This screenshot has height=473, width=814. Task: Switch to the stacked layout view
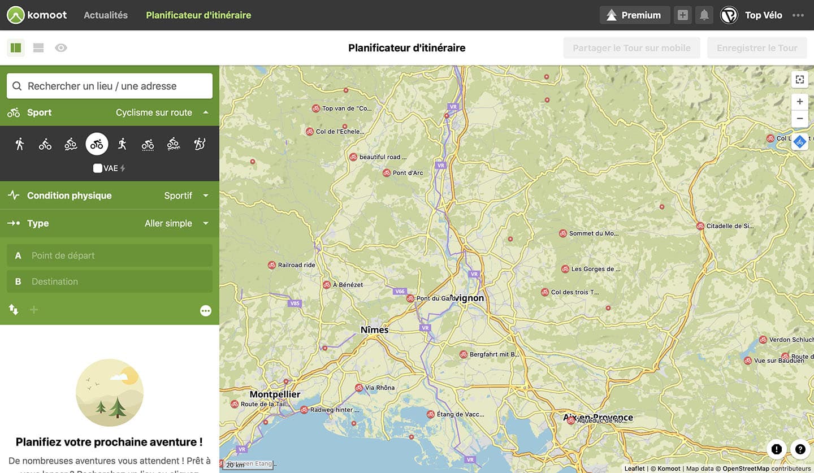click(x=38, y=48)
